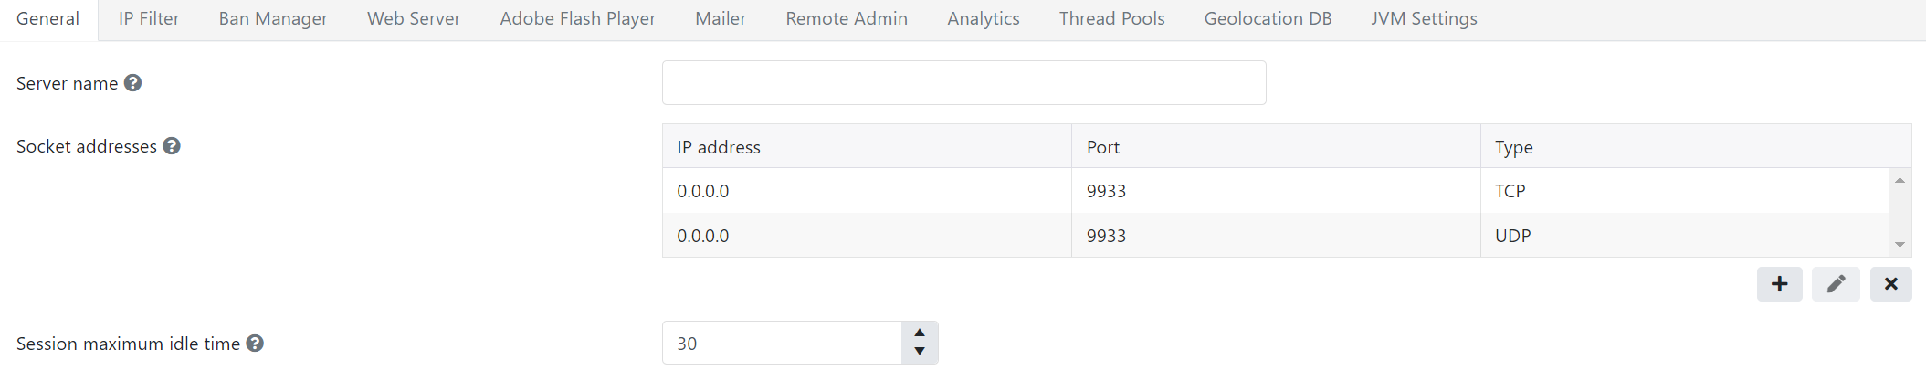
Task: Click the Server name text field
Action: click(963, 83)
